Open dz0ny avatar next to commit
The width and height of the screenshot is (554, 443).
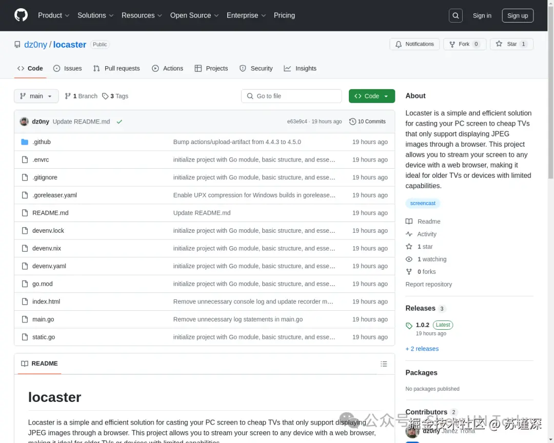24,122
